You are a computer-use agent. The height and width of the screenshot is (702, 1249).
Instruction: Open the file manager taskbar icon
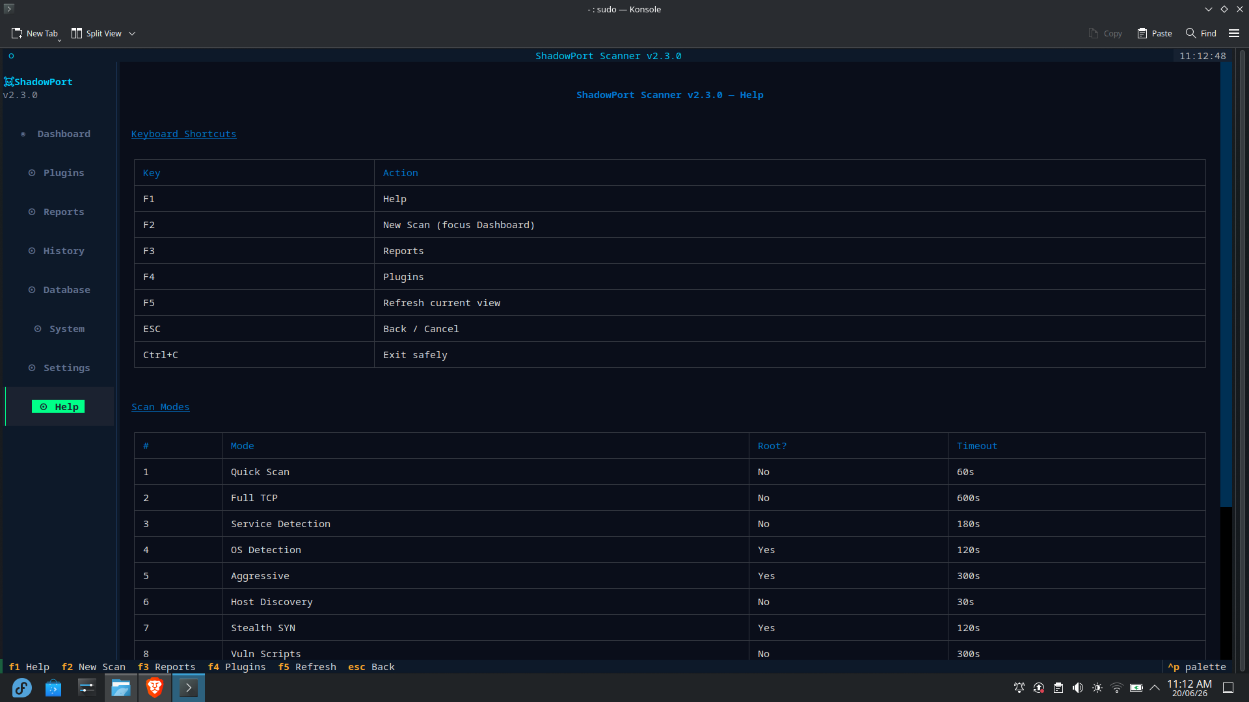click(121, 688)
